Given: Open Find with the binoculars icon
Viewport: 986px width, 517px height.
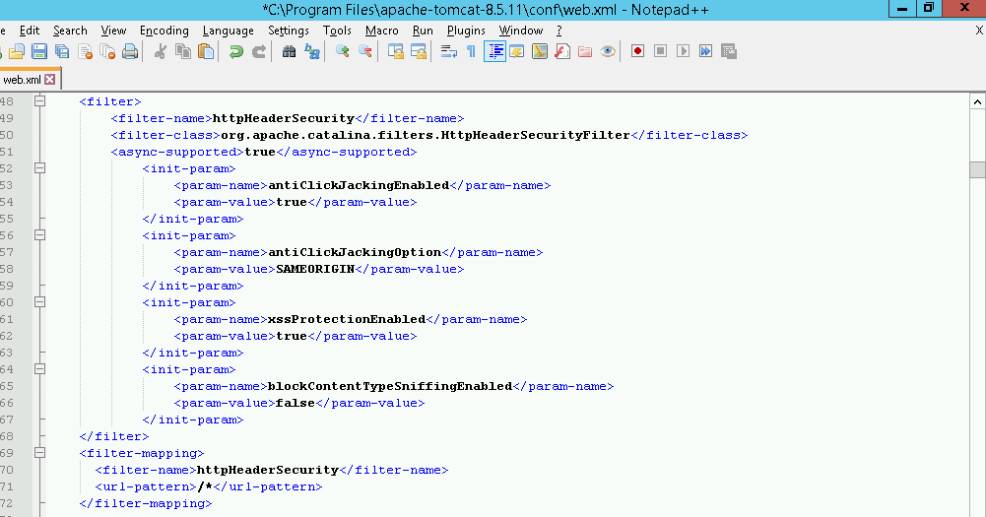Looking at the screenshot, I should [x=289, y=51].
